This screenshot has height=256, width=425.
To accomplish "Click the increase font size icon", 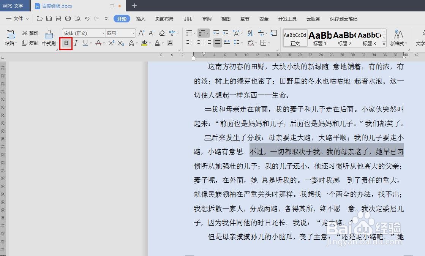I will pyautogui.click(x=141, y=33).
